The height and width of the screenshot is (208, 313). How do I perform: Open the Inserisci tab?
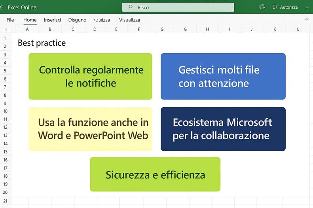click(52, 20)
